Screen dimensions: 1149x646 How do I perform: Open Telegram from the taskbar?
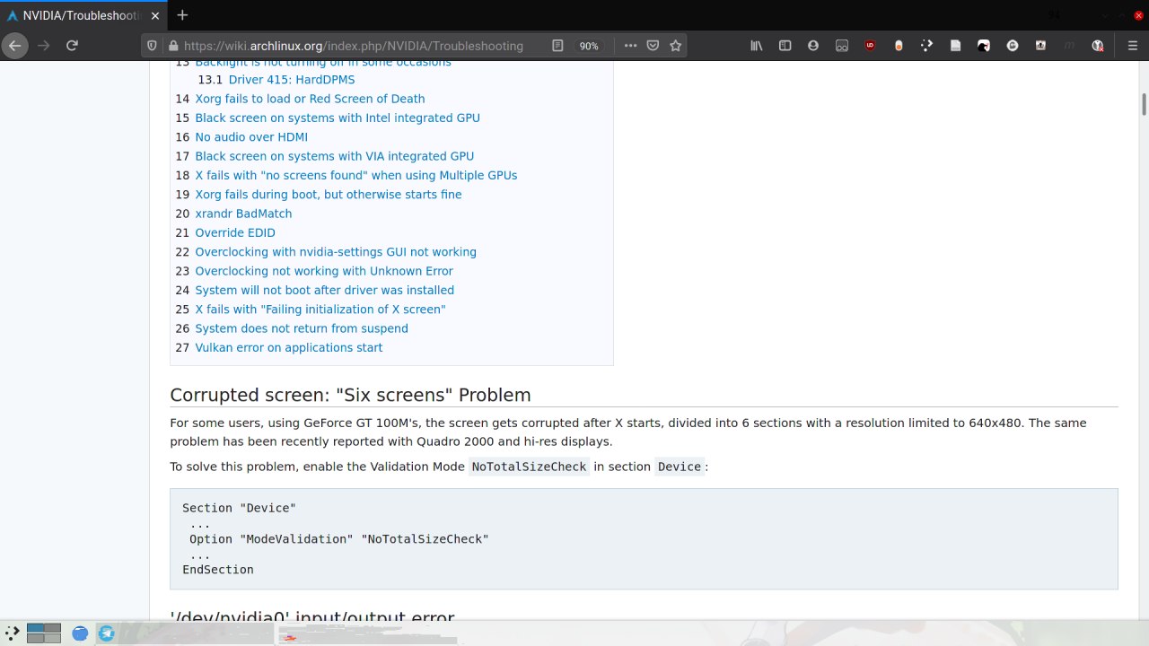[107, 633]
